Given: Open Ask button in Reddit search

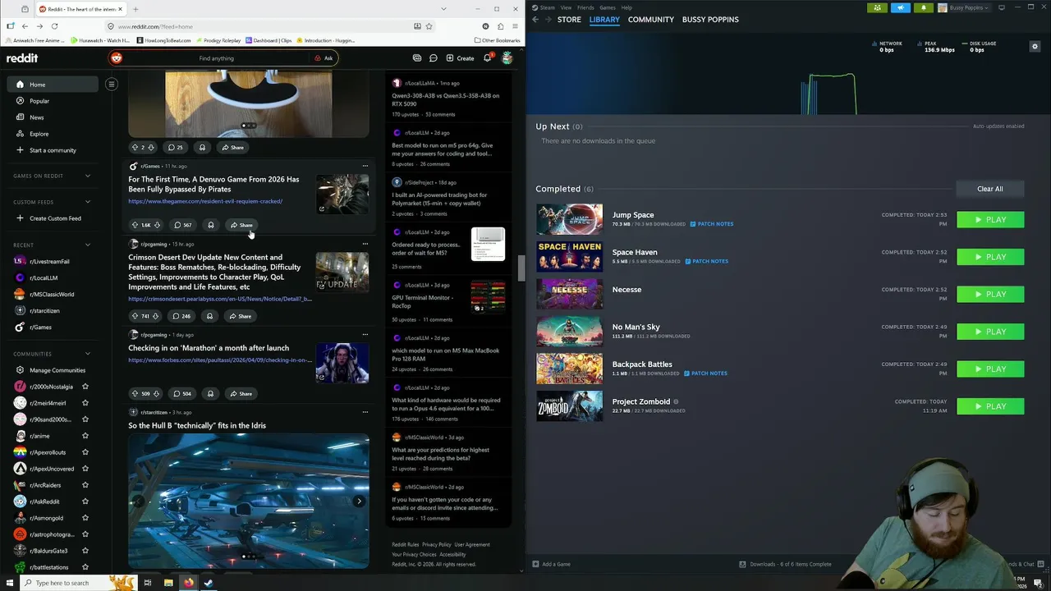Looking at the screenshot, I should tap(324, 58).
